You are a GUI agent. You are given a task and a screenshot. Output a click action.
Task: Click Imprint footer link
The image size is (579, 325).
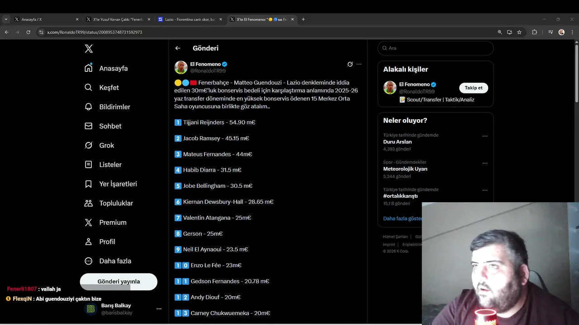coord(389,245)
